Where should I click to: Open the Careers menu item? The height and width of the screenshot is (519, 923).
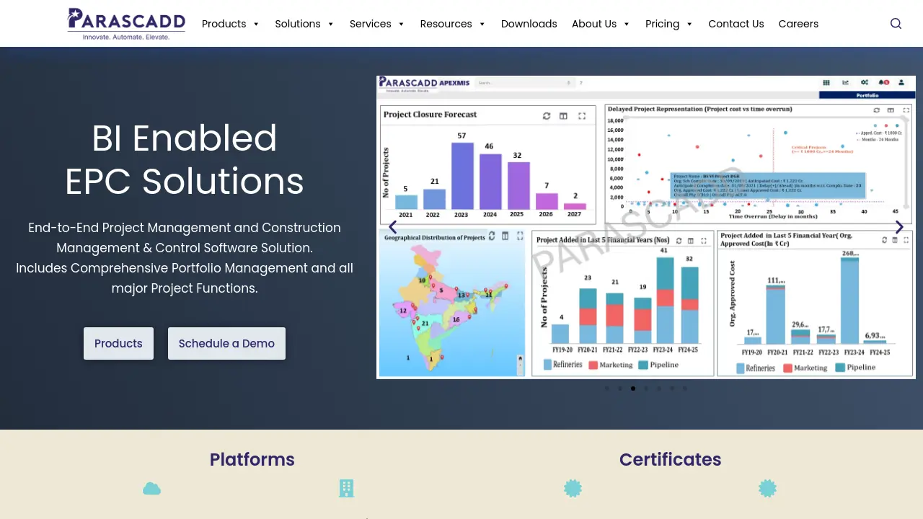tap(798, 24)
